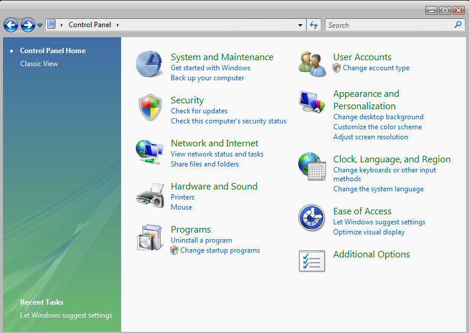
Task: Open the Change account type text link
Action: 376,68
